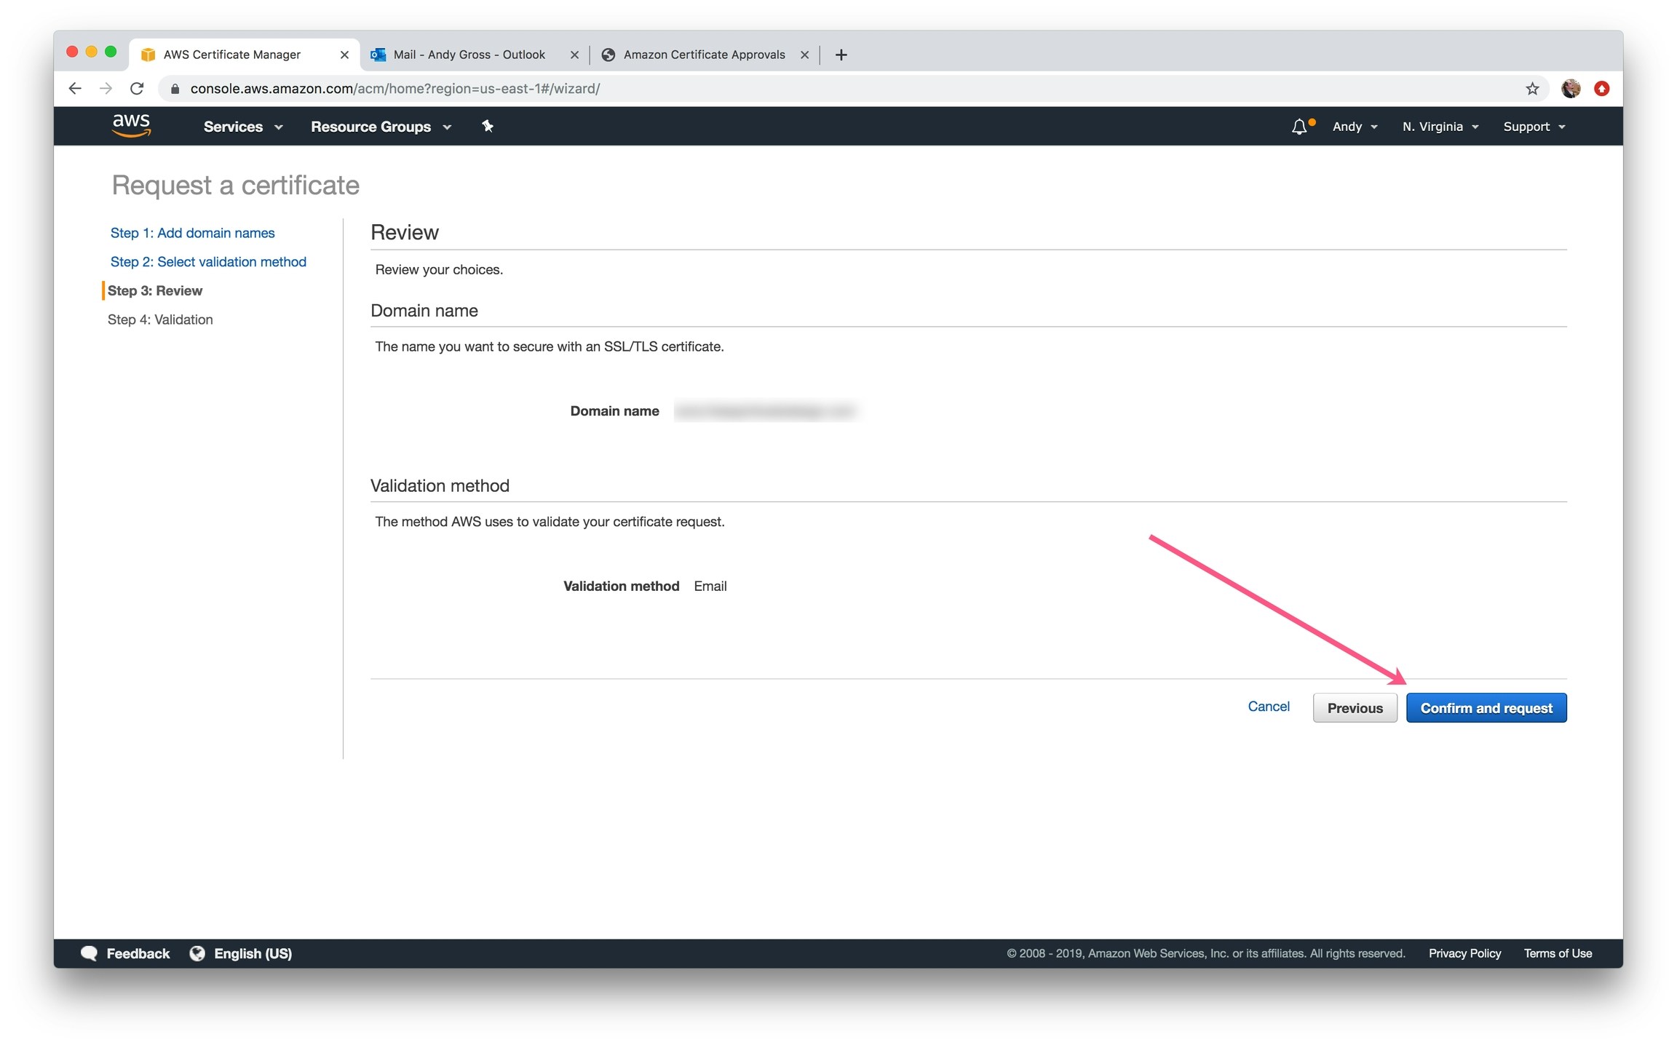This screenshot has width=1677, height=1045.
Task: Open a new browser tab with plus
Action: pos(841,55)
